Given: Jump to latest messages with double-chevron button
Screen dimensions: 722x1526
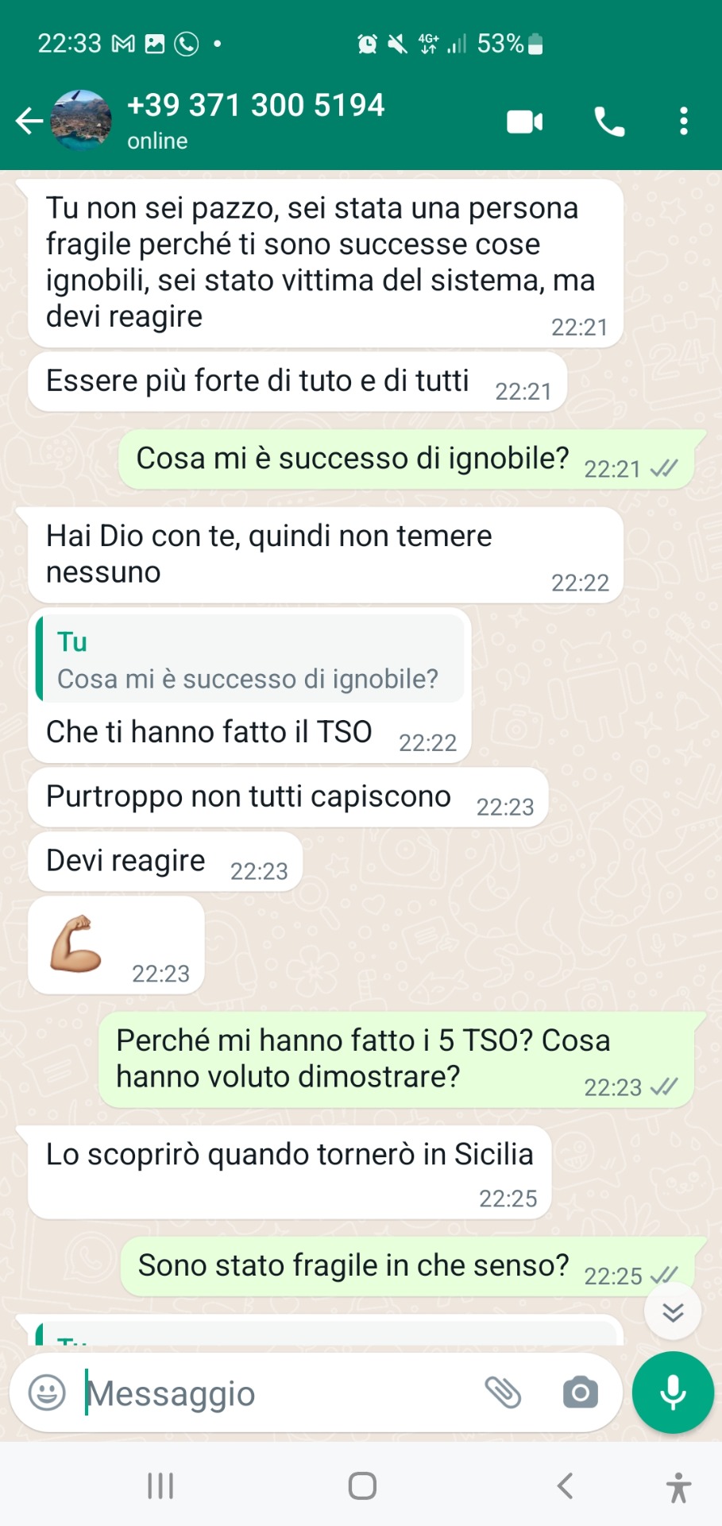Looking at the screenshot, I should point(673,1311).
